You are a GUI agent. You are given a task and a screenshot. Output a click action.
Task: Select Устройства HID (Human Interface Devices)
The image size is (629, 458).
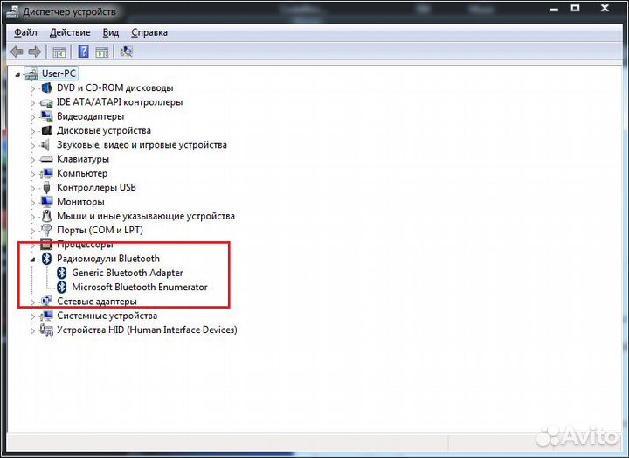tap(147, 330)
